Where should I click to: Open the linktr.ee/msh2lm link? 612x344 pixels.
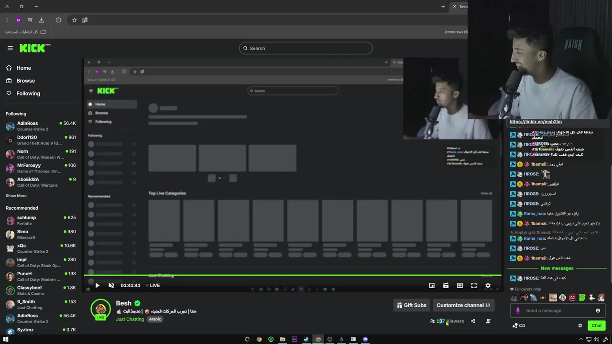535,122
